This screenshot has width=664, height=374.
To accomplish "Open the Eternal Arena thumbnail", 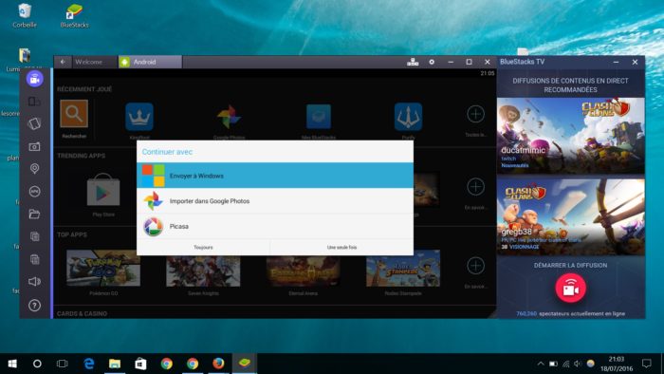I will (x=303, y=271).
